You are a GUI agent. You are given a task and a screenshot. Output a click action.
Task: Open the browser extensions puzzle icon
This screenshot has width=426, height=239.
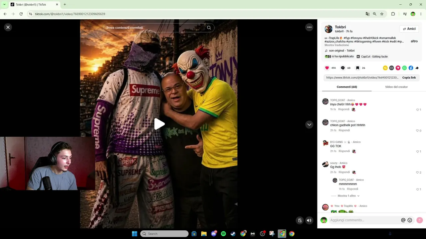tap(393, 14)
